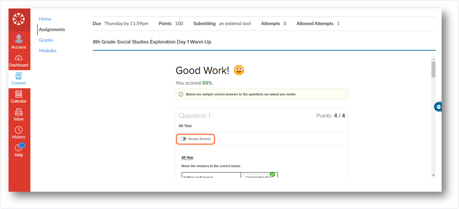
Task: Go to the Dashboard icon
Action: (18, 58)
